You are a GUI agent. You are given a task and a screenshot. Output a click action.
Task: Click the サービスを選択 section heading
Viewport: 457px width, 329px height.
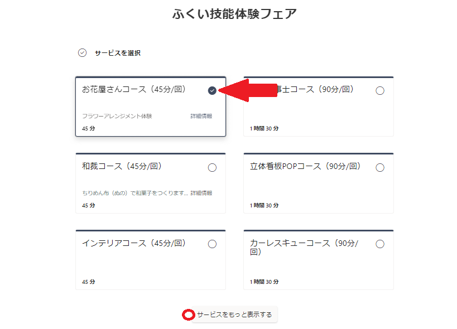pos(117,53)
